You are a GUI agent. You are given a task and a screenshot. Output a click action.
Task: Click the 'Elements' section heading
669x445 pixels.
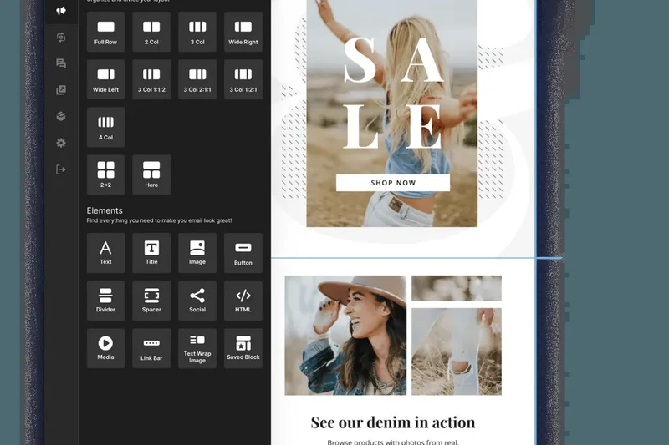click(105, 210)
